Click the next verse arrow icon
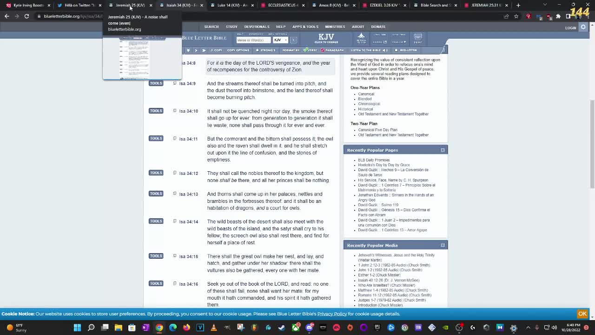 click(196, 50)
